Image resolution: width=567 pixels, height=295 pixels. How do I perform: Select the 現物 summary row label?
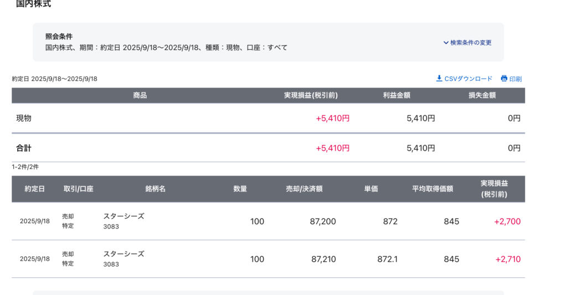point(24,118)
